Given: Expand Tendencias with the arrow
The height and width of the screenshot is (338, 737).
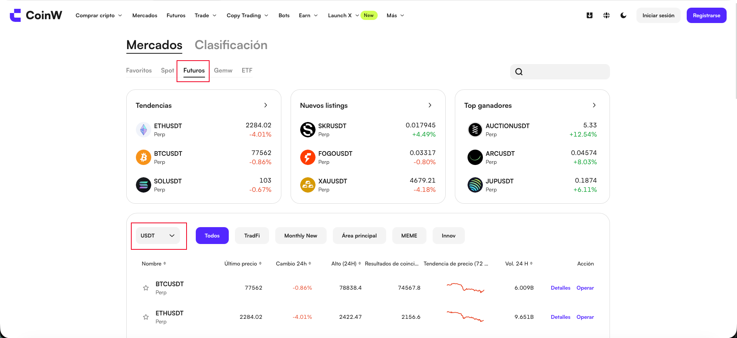Looking at the screenshot, I should (266, 105).
